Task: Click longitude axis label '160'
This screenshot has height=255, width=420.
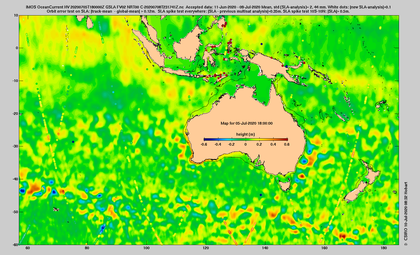Action: [x=324, y=248]
